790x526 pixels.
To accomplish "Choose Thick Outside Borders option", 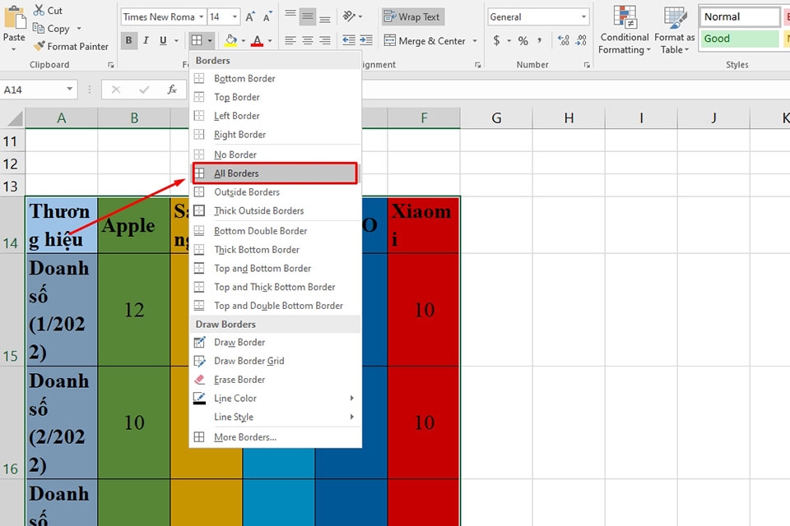I will coord(258,211).
